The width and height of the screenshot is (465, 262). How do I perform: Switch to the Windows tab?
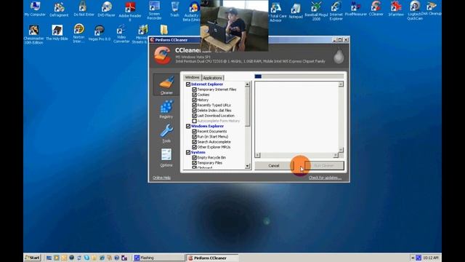point(192,77)
